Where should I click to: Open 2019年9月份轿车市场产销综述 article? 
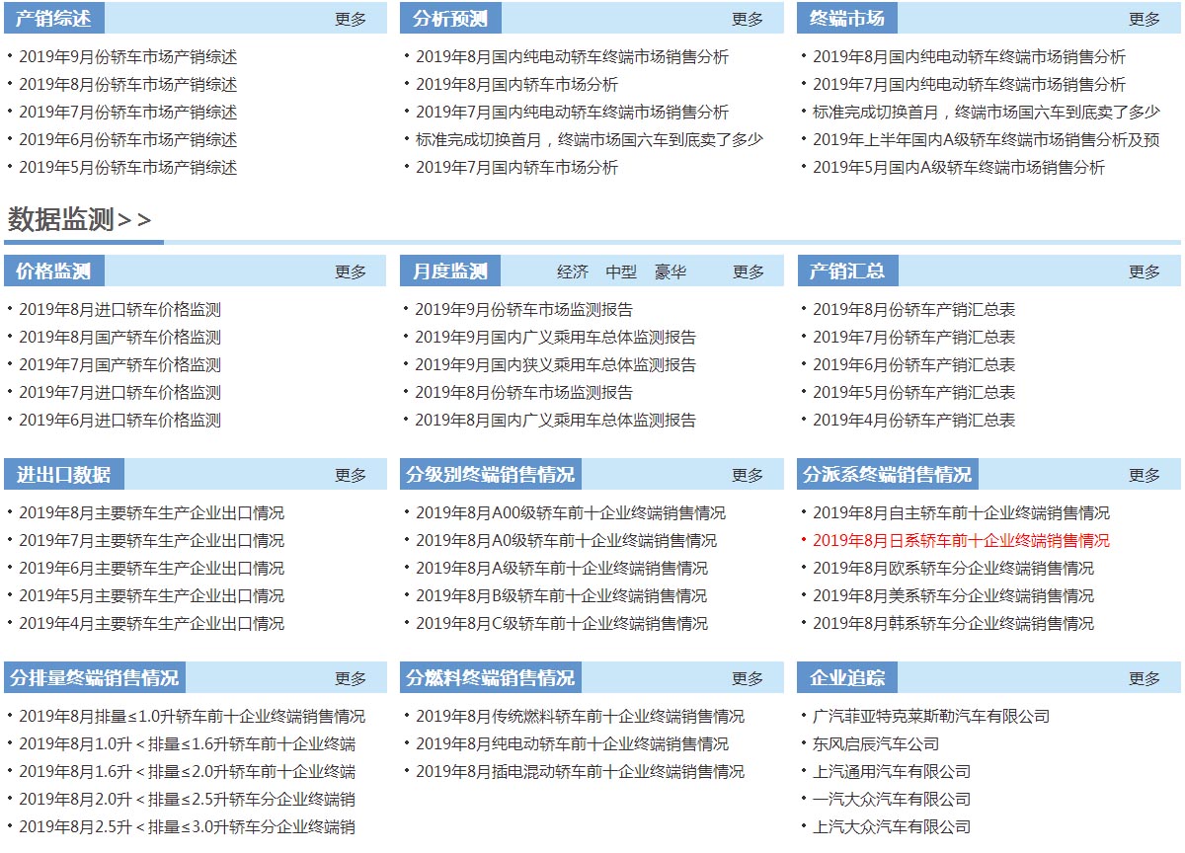(x=127, y=57)
